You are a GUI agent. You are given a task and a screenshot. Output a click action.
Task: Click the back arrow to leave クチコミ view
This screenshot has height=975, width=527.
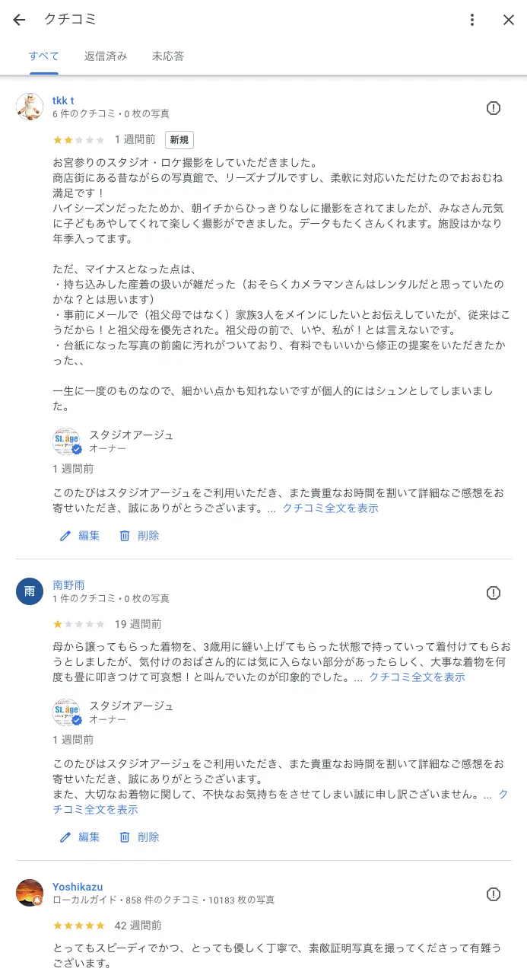(x=18, y=19)
